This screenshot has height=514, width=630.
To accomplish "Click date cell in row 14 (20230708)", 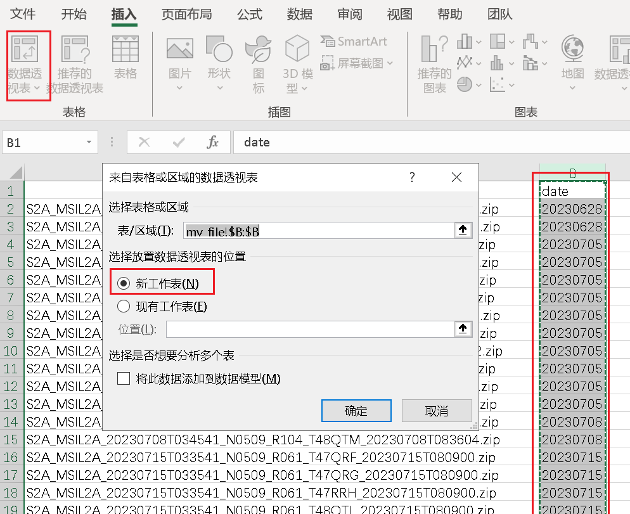I will click(x=572, y=421).
